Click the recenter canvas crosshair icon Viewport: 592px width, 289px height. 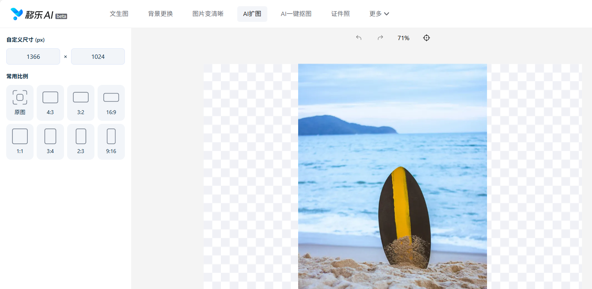coord(427,38)
